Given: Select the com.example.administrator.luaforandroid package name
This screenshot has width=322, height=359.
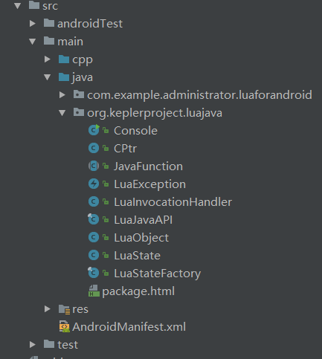Looking at the screenshot, I should tap(199, 95).
